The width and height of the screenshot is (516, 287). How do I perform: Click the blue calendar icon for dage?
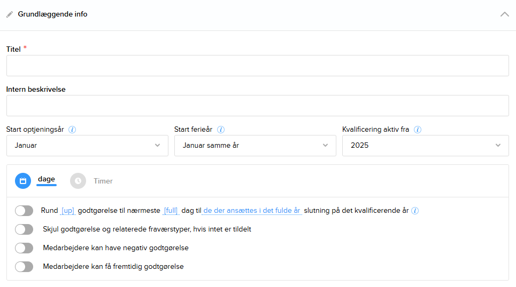(23, 181)
